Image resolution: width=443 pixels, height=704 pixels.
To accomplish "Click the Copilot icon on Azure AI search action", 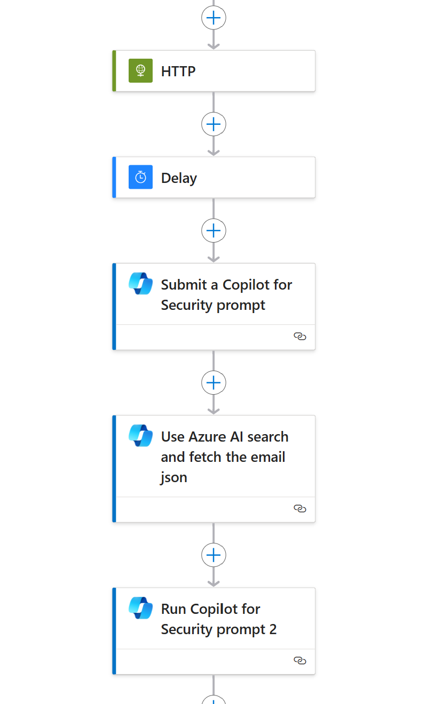I will click(140, 436).
